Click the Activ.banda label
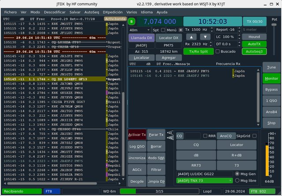The image size is (282, 196). point(115,18)
